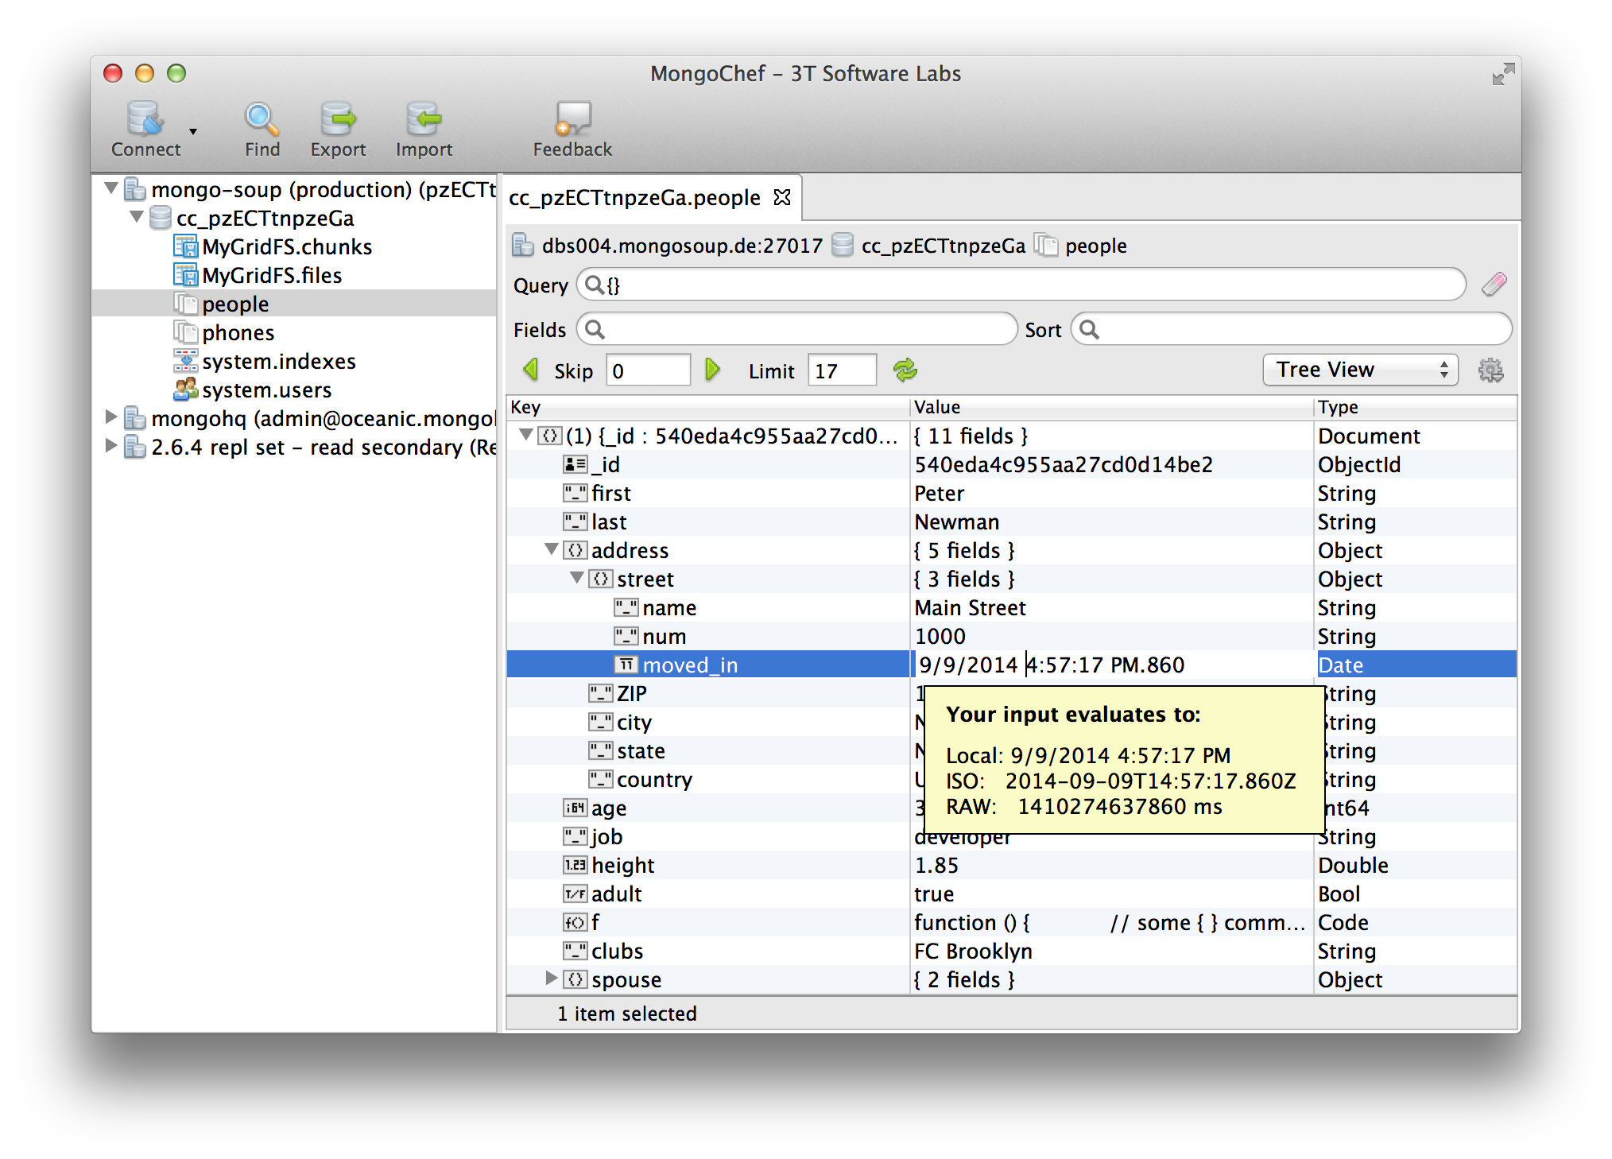Toggle fullscreen via the window's corner arrows icon
Viewport: 1612px width, 1159px height.
pos(1502,74)
